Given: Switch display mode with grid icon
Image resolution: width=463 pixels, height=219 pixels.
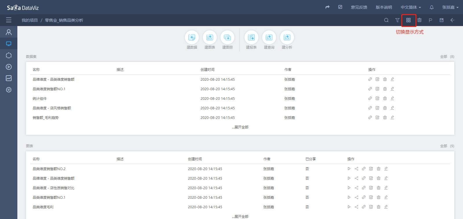Looking at the screenshot, I should click(408, 20).
